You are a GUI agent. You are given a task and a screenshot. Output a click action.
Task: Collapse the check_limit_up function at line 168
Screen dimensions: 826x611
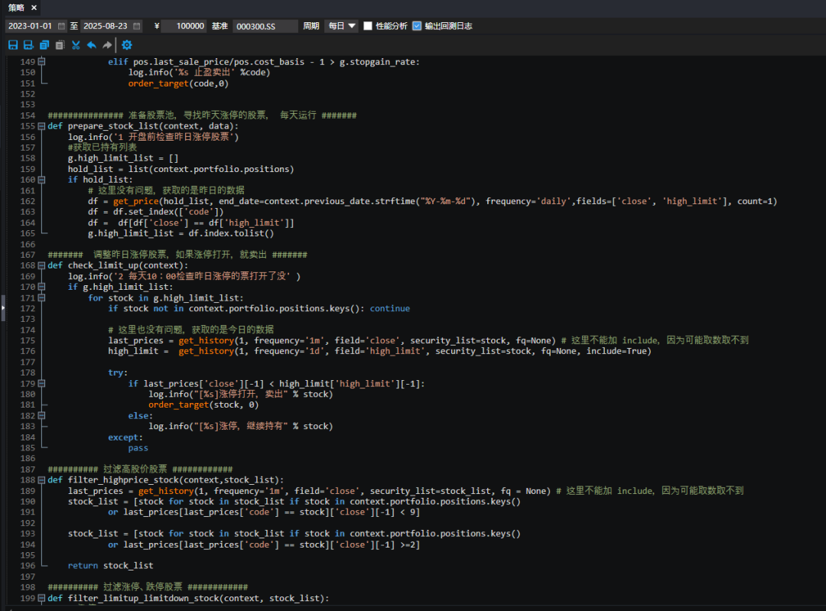41,265
